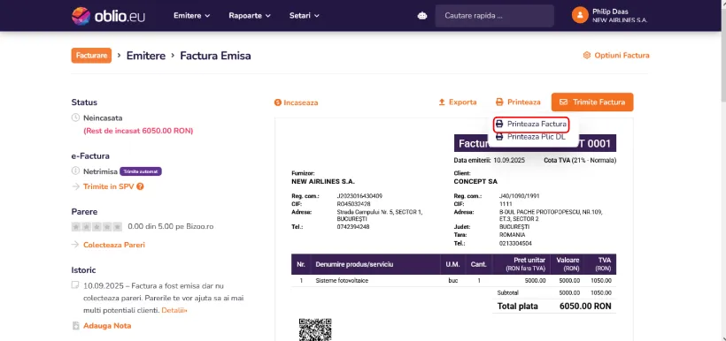Open the Setari dropdown

(305, 16)
